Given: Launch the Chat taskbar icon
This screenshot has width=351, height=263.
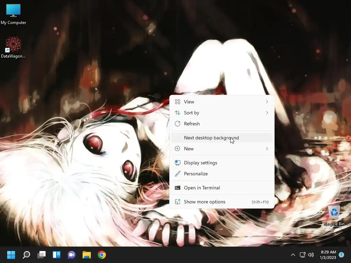Looking at the screenshot, I should (71, 255).
